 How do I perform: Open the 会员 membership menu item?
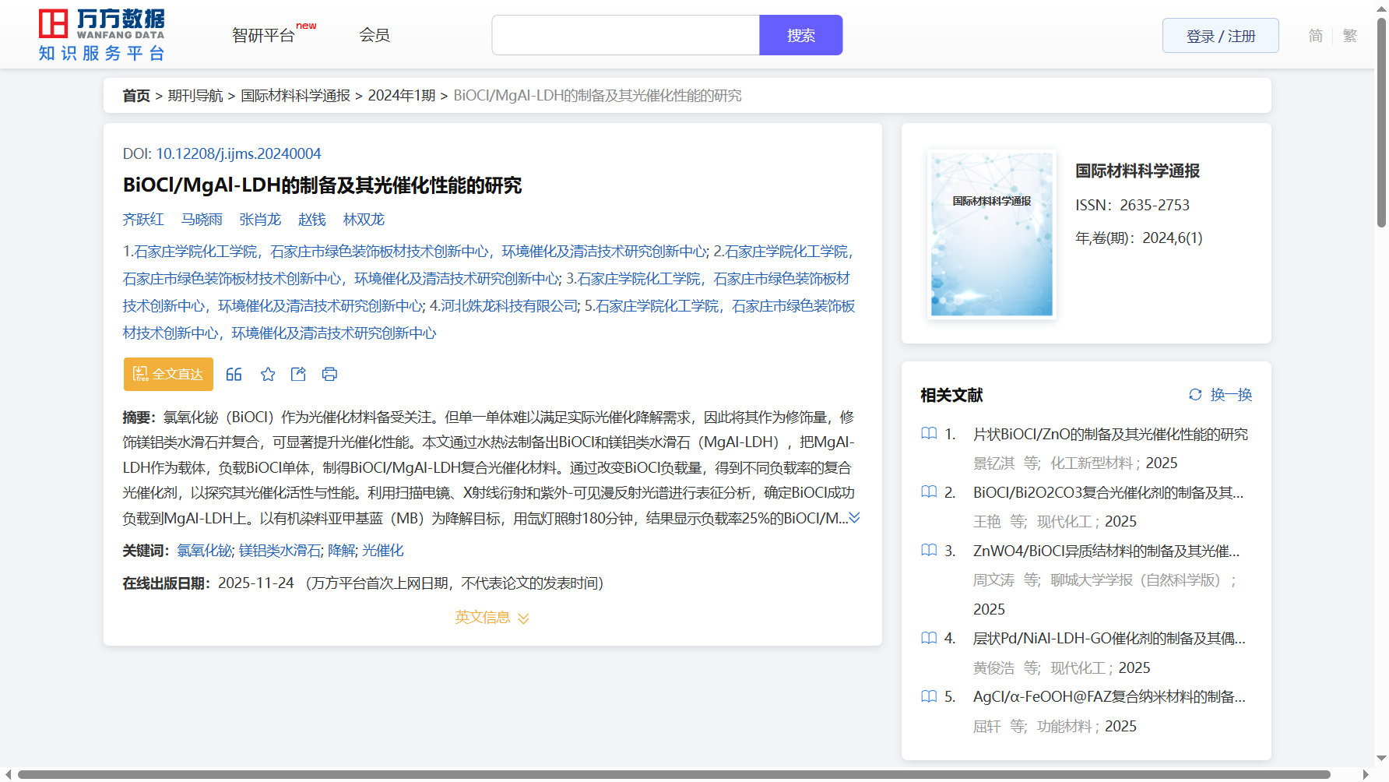[x=375, y=35]
